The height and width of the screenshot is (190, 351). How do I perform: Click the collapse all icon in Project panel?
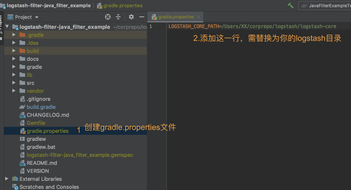click(118, 17)
